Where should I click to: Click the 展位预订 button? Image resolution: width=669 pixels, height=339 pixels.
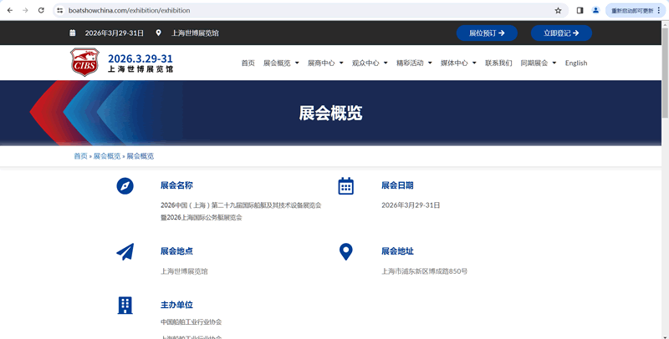(487, 33)
